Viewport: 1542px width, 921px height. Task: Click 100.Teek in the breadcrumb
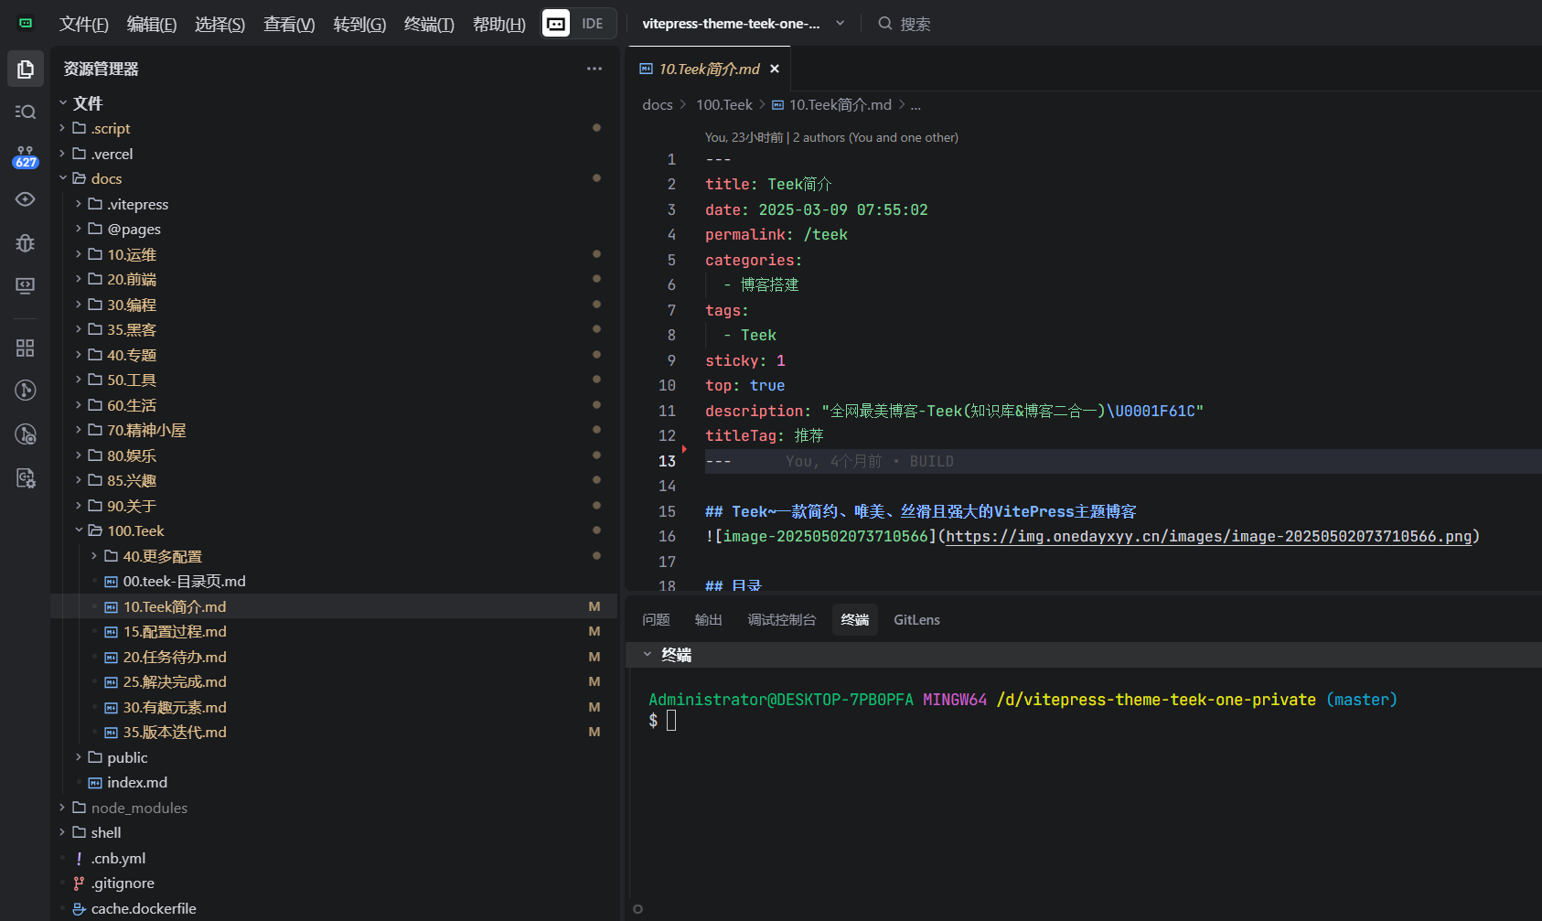724,105
